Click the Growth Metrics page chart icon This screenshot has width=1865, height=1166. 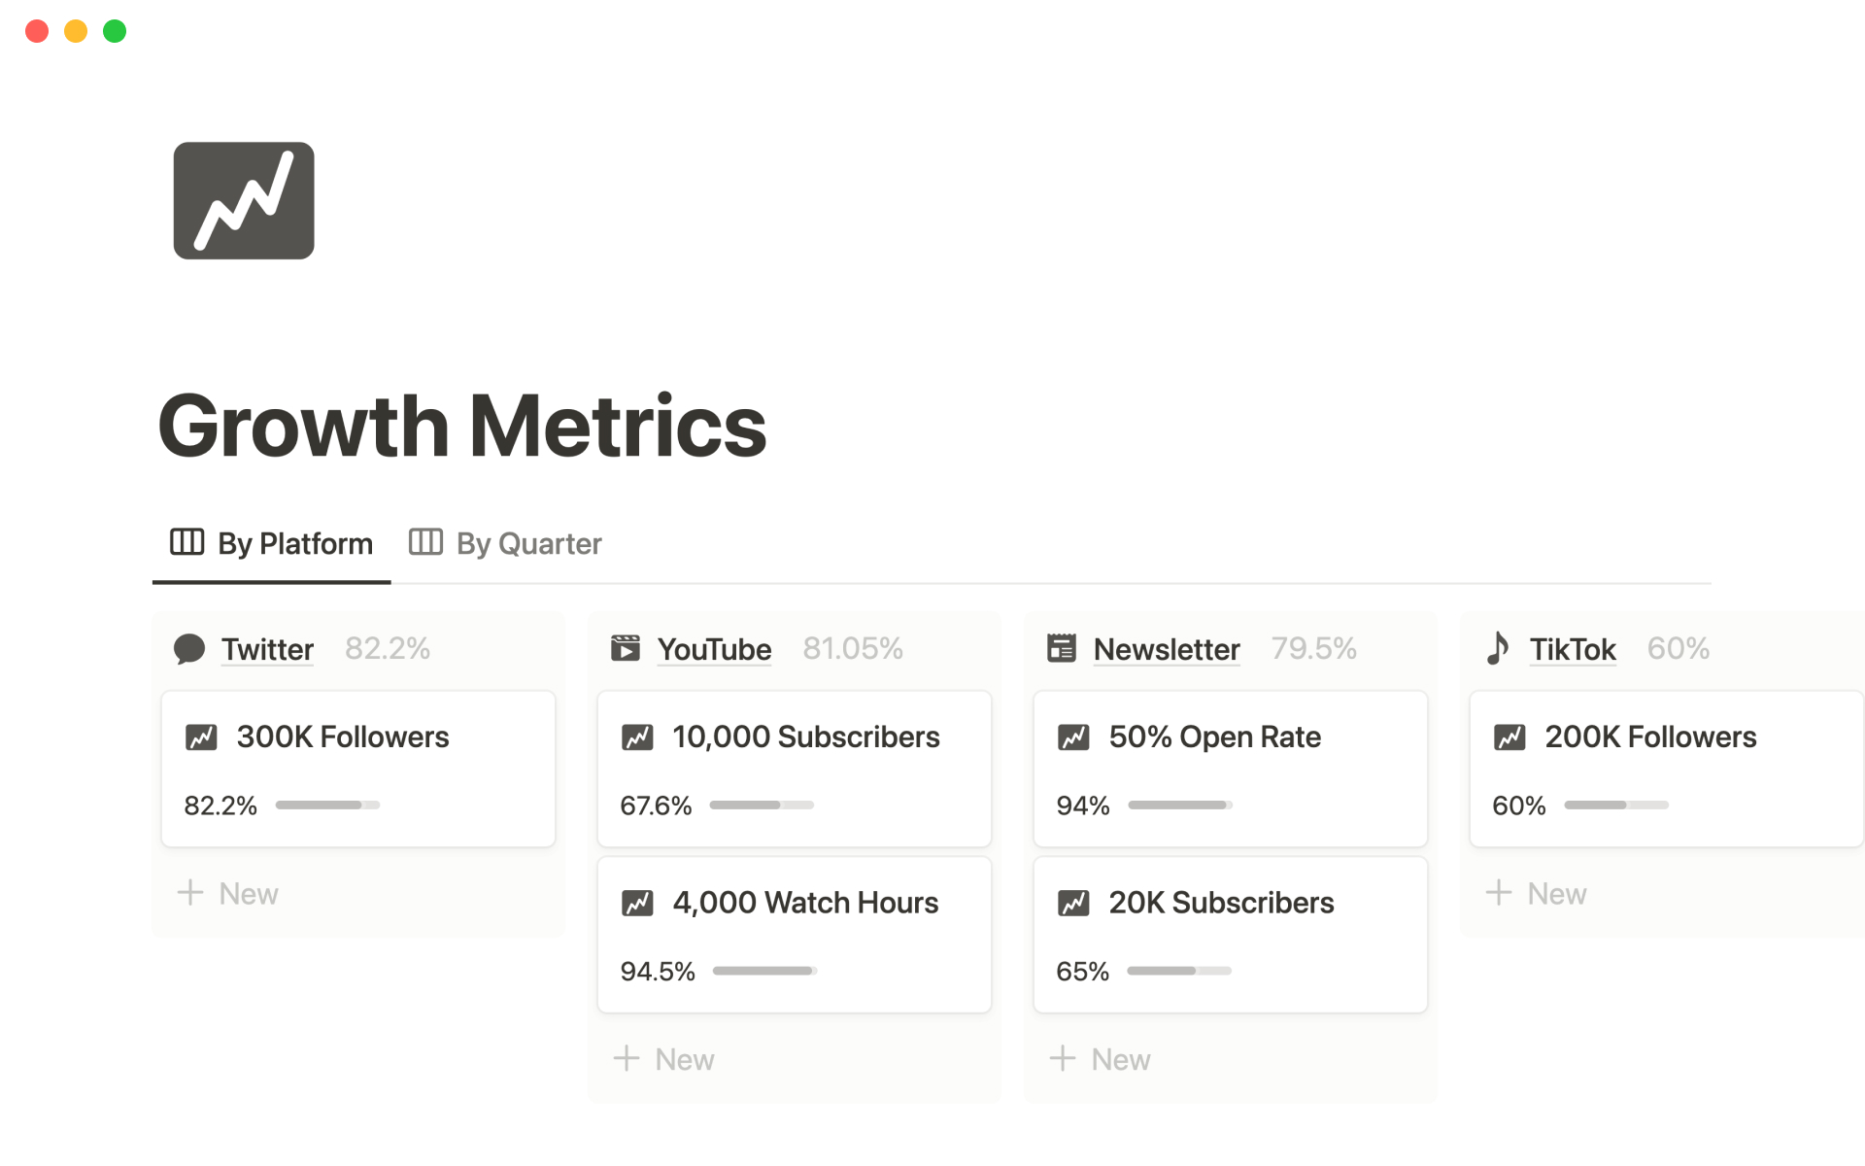tap(243, 201)
